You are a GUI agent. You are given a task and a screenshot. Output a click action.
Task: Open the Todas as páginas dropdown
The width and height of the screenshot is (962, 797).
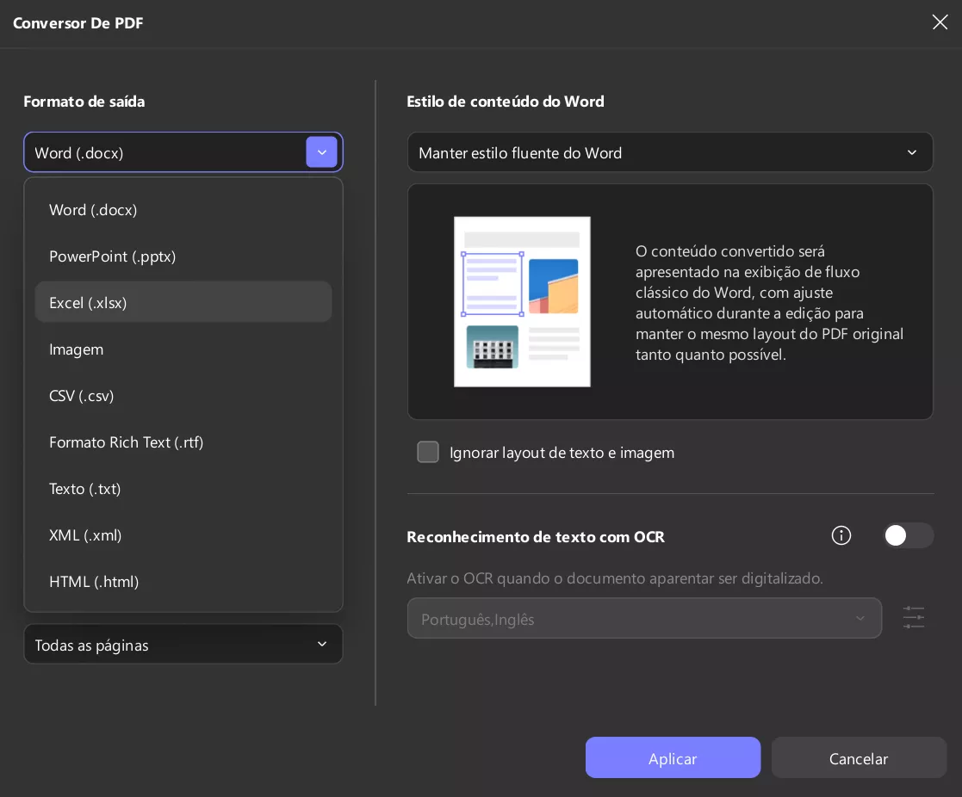pyautogui.click(x=183, y=644)
